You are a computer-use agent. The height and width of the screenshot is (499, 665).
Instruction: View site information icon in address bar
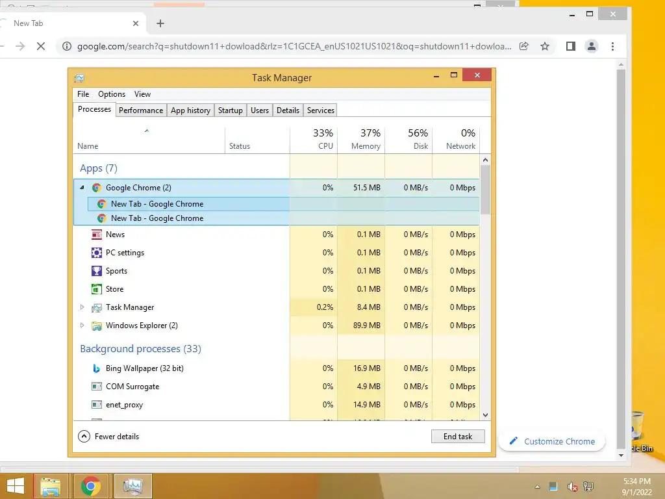click(67, 46)
